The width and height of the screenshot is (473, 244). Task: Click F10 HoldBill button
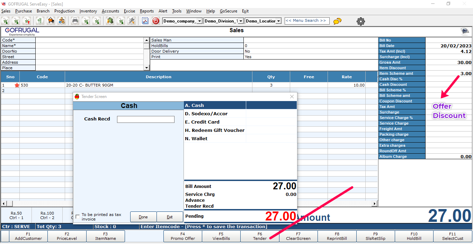[x=414, y=236]
